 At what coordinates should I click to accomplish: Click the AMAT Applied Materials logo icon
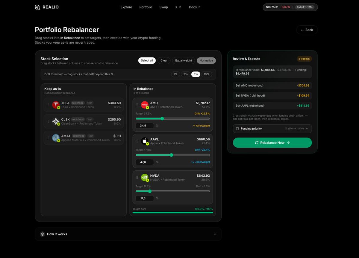point(56,138)
